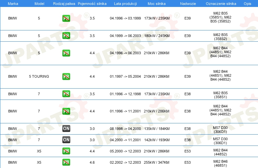Click the Model column header
The image size is (258, 168).
tap(39, 3)
